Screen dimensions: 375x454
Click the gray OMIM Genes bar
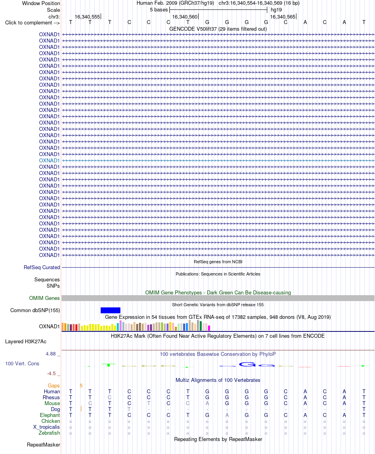[218, 298]
